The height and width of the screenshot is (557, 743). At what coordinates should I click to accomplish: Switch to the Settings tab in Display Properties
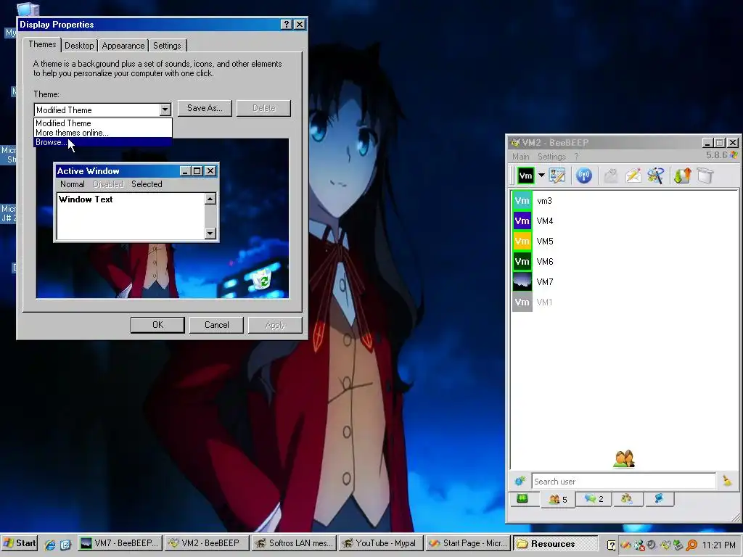167,46
